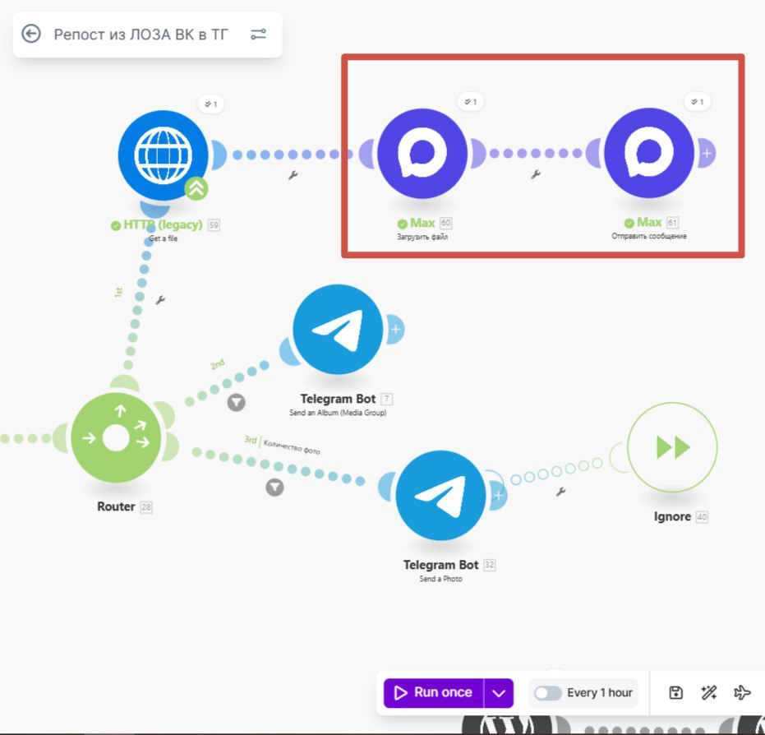Click the scenario name "Репост из ЛОЗА ВК в ТГ"

coord(141,34)
